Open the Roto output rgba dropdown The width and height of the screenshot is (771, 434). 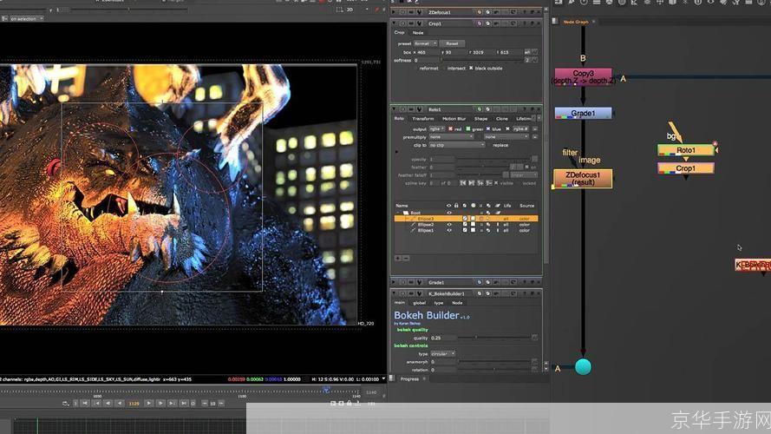click(436, 129)
